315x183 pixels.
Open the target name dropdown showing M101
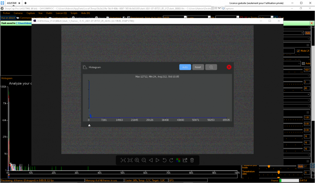(x=185, y=18)
